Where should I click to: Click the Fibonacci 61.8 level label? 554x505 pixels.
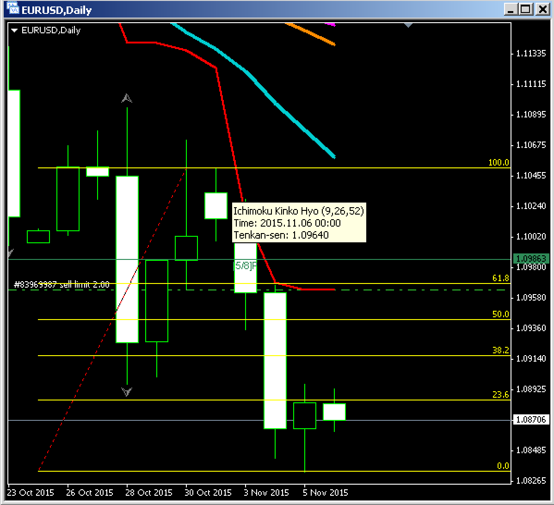(500, 278)
